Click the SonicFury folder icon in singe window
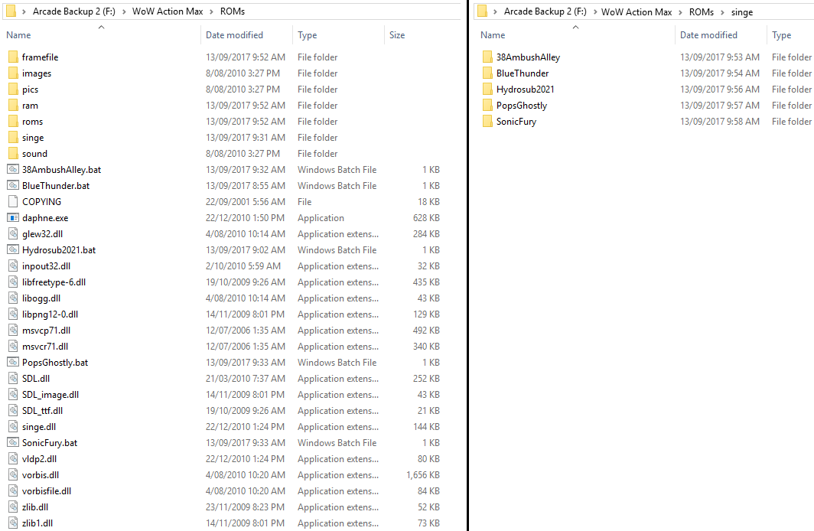Viewport: 814px width, 531px height. (487, 121)
